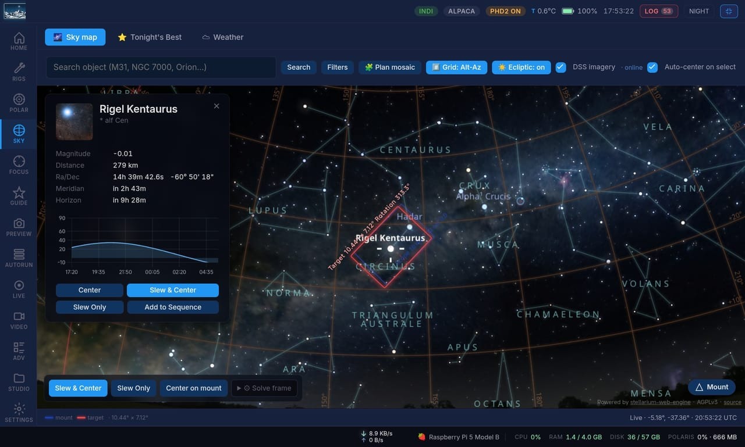Click the DISK 36 / 57 GB status
Image resolution: width=745 pixels, height=447 pixels.
[x=635, y=437]
